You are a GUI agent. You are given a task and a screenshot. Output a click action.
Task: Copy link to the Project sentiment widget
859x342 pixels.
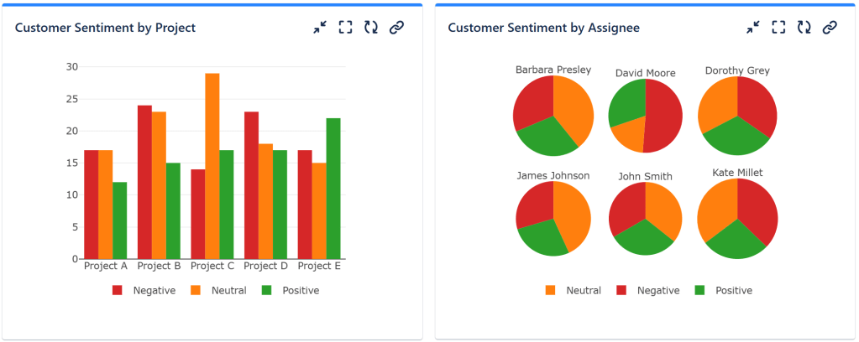[x=397, y=28]
